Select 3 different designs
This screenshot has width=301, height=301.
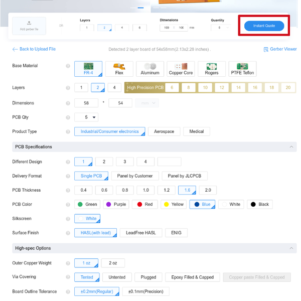click(x=125, y=162)
